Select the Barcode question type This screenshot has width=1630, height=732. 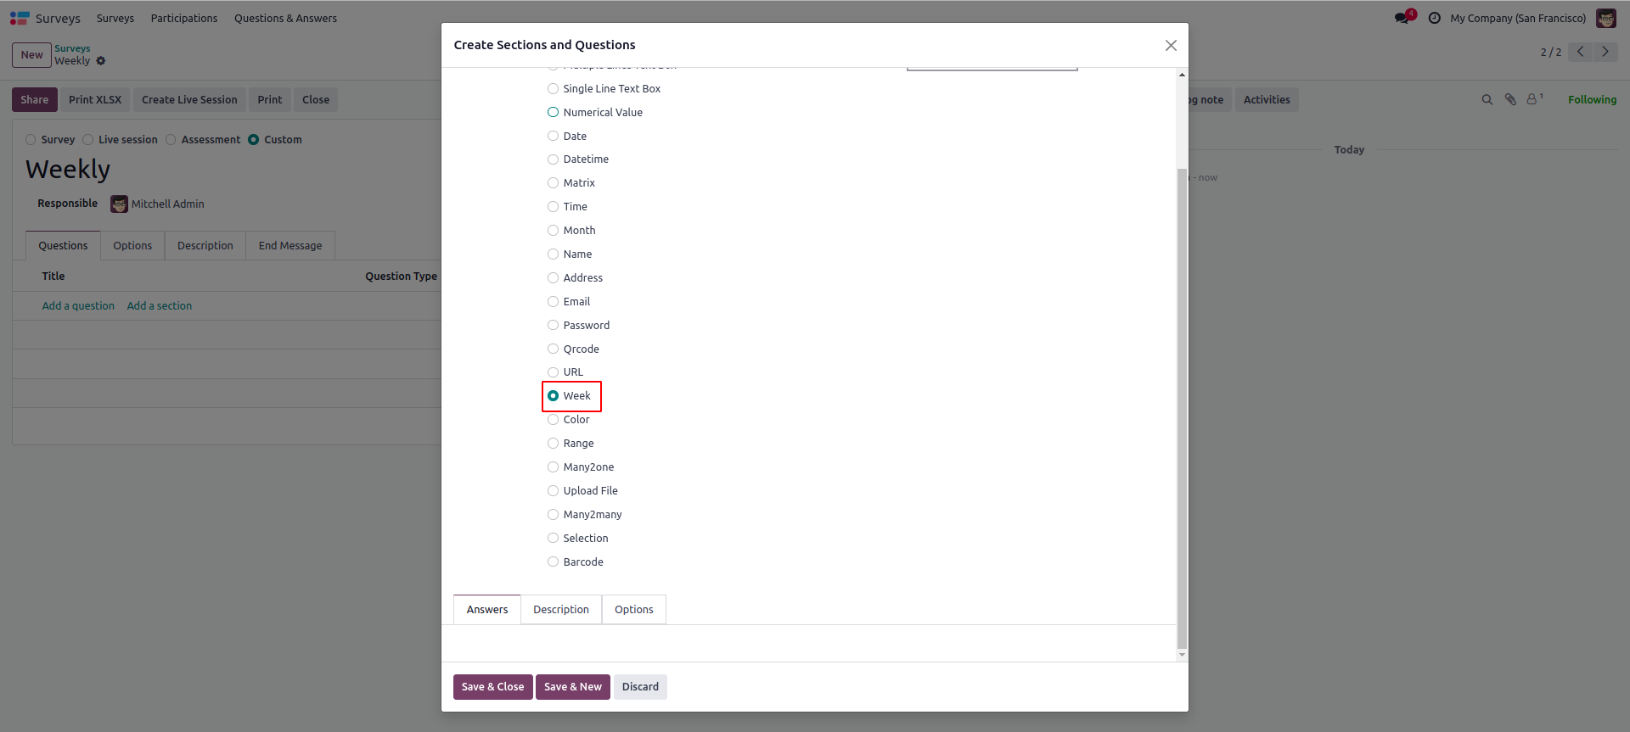pyautogui.click(x=554, y=562)
